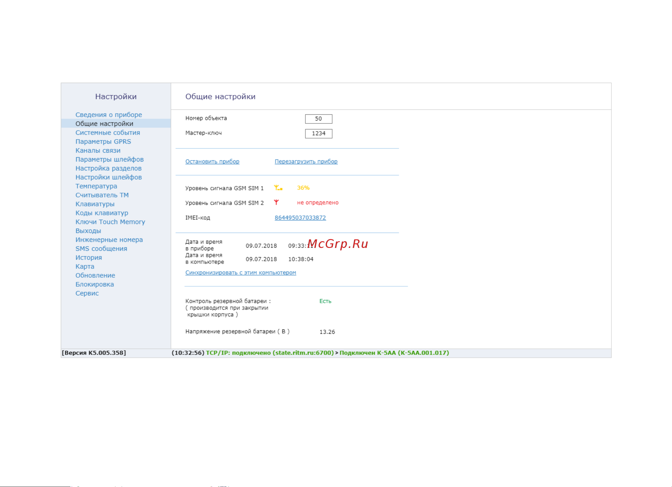
Task: Open Параметры шлейфов section
Action: [110, 159]
